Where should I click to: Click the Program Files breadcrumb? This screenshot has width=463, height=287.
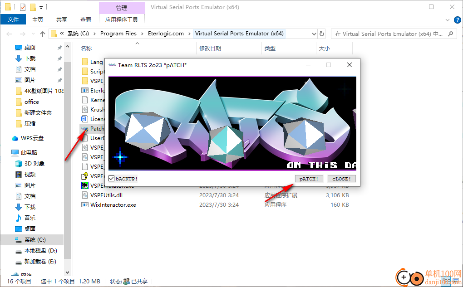(x=118, y=34)
